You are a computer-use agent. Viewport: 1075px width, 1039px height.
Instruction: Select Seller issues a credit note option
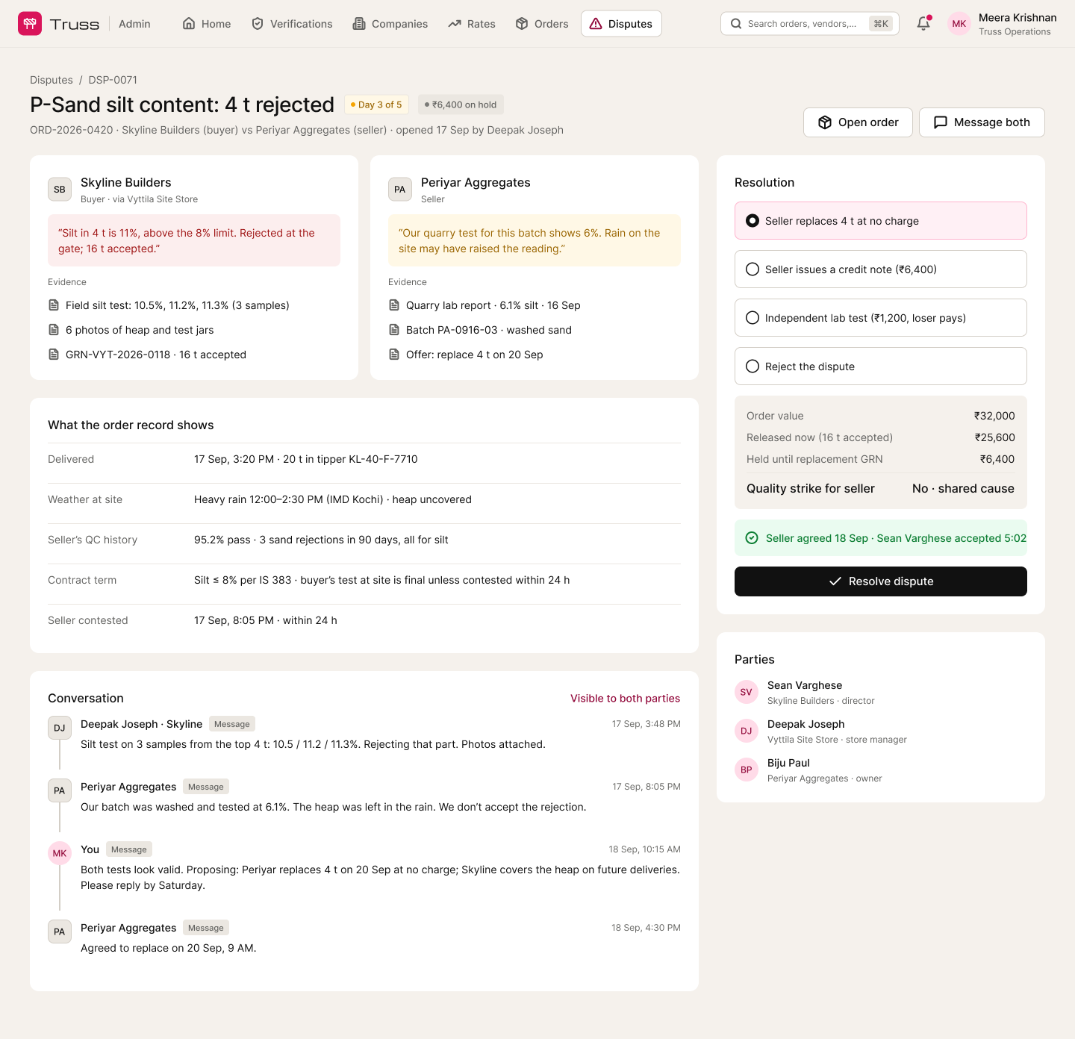coord(881,269)
